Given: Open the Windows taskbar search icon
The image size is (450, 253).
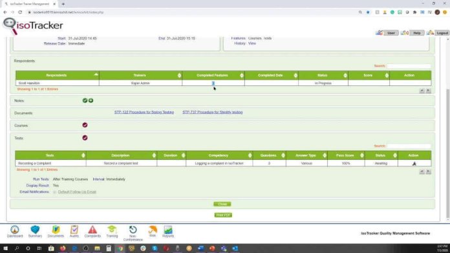Looking at the screenshot, I should pos(17,248).
